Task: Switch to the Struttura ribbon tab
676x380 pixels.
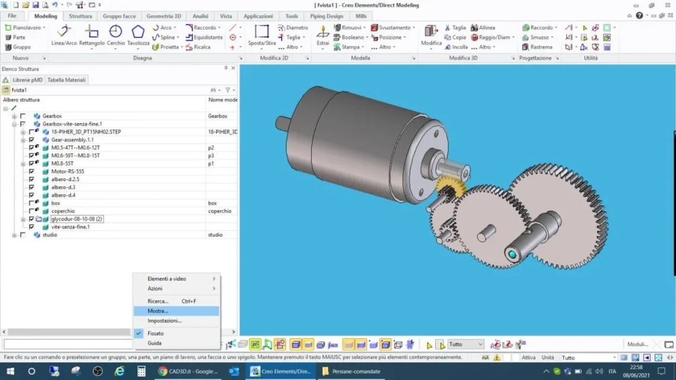Action: point(80,16)
